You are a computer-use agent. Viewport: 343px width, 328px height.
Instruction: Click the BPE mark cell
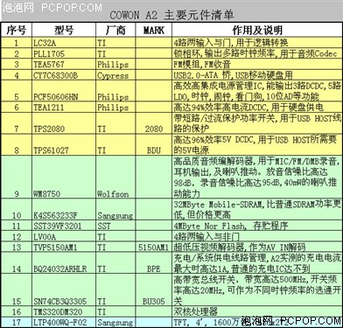pyautogui.click(x=154, y=263)
